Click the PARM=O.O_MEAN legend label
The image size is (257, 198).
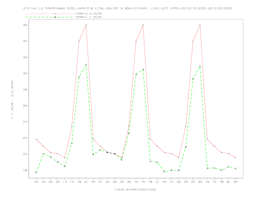89,14
